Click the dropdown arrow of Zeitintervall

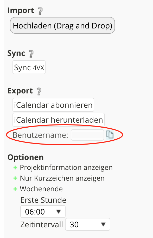tap(103, 224)
